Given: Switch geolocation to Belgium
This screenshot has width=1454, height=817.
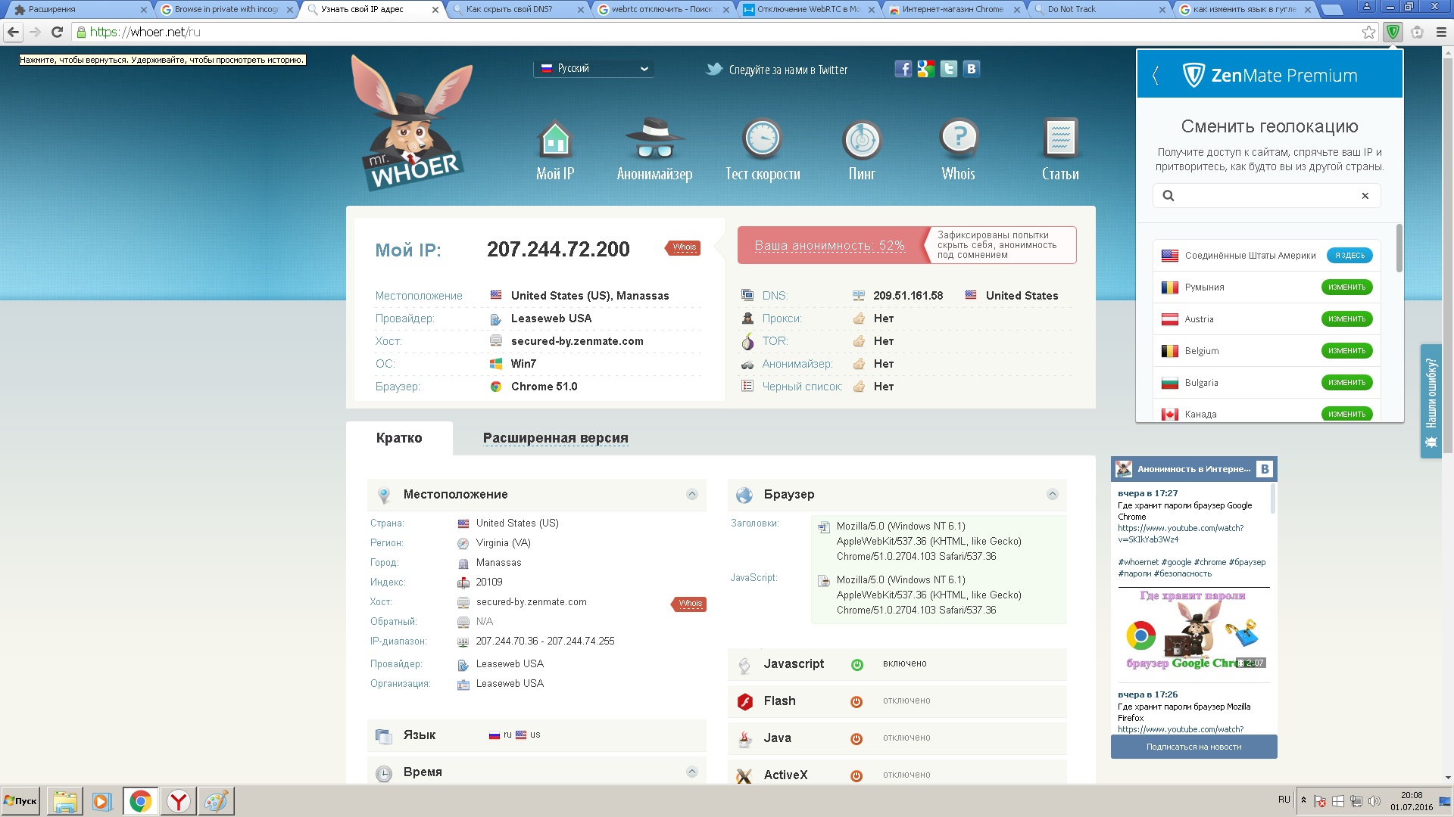Looking at the screenshot, I should (x=1346, y=351).
